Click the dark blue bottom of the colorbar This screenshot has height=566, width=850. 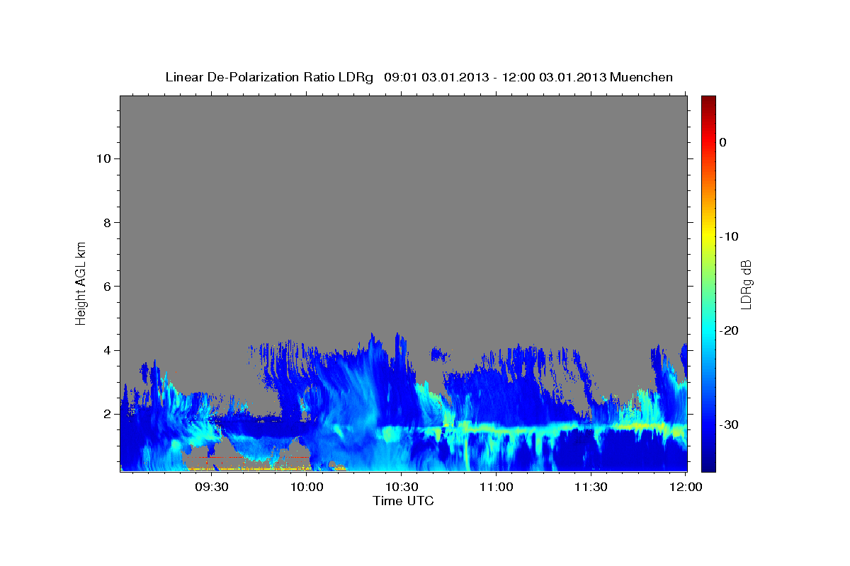(x=708, y=463)
